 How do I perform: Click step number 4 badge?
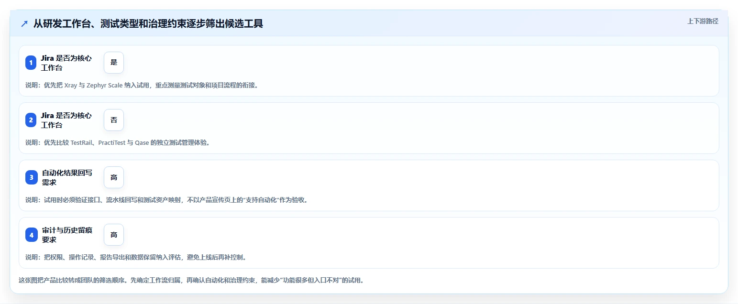point(31,235)
